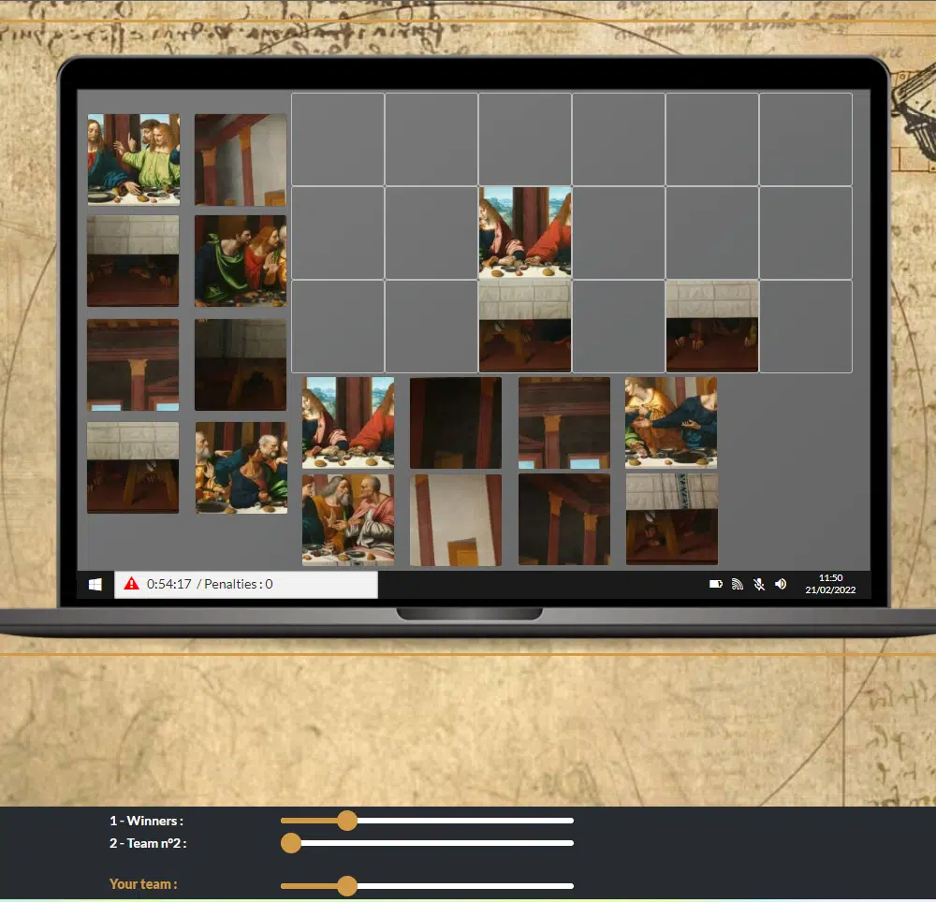Select piece with blue patterned tablecloth stripe

671,518
